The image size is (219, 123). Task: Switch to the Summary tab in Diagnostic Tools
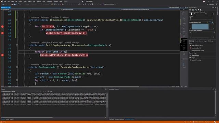(x=192, y=41)
